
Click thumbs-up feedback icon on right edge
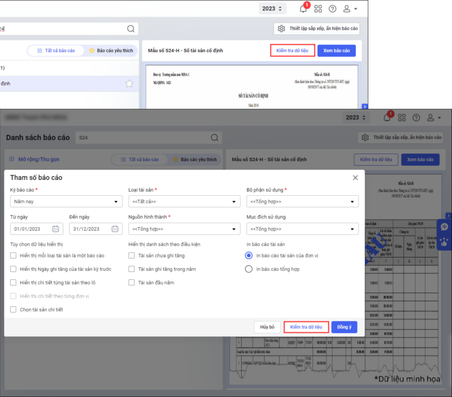tap(444, 242)
